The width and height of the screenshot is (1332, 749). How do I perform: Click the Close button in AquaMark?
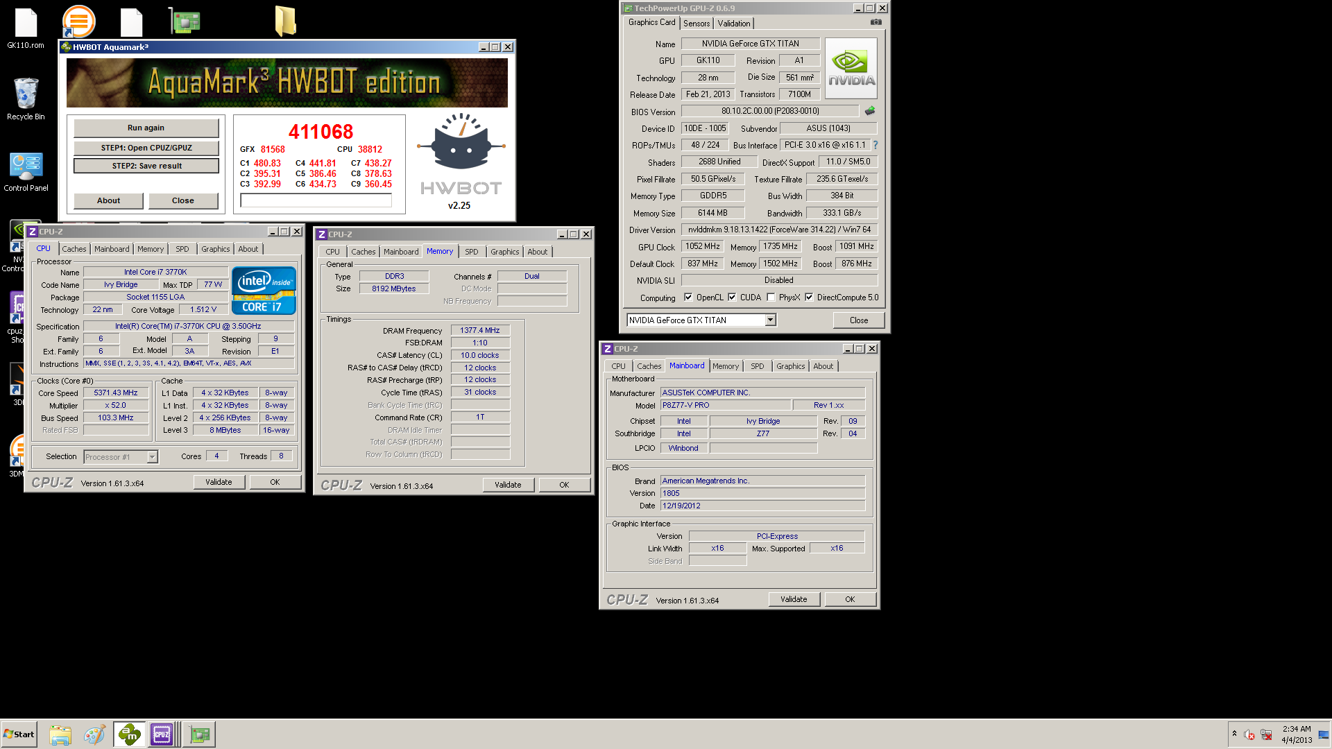[183, 200]
